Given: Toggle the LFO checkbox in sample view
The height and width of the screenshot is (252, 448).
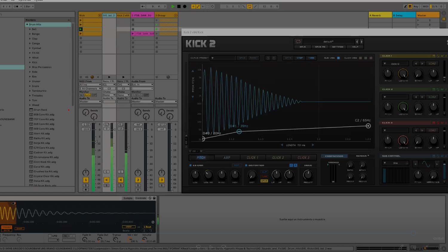Looking at the screenshot, I should coord(50,236).
